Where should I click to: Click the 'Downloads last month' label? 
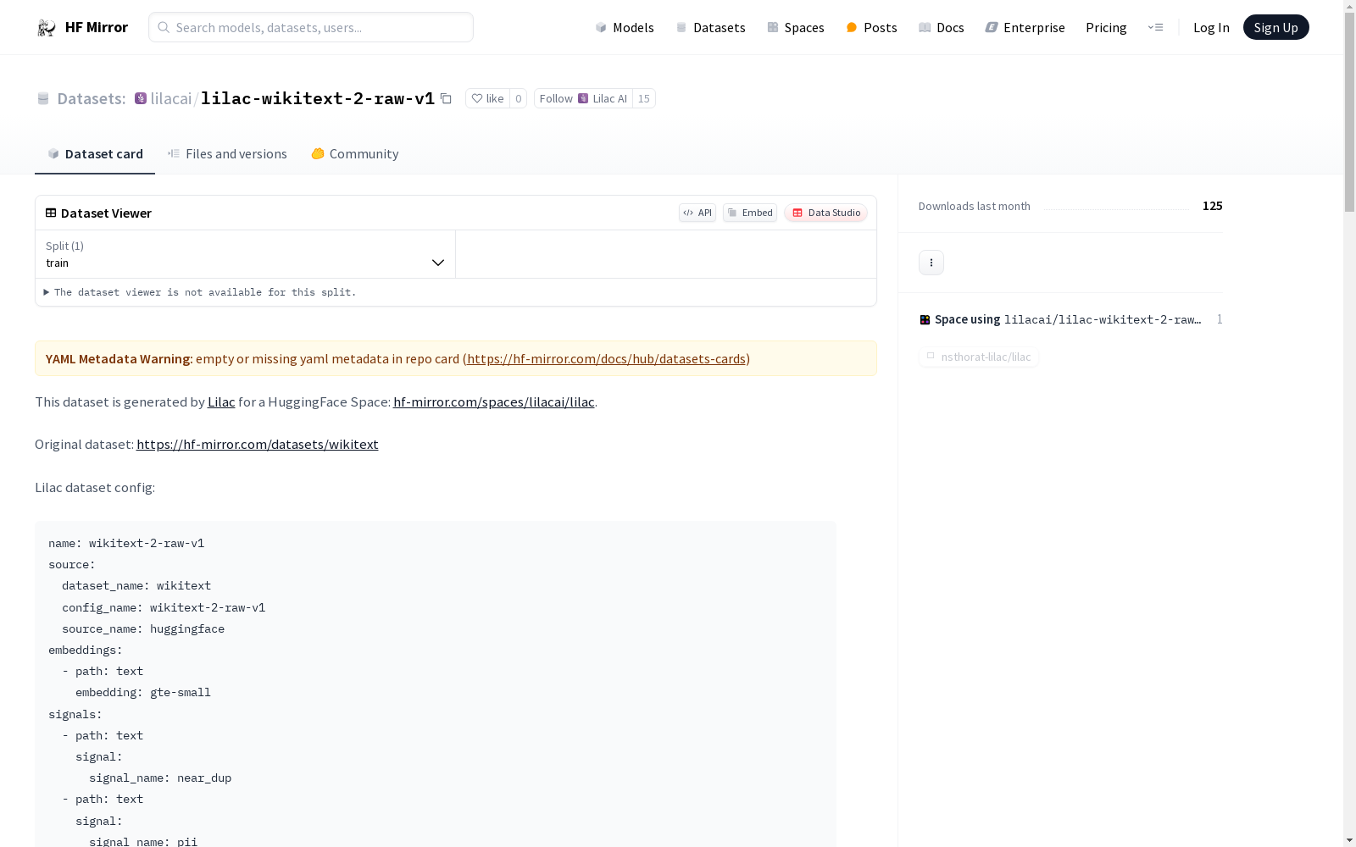975,206
